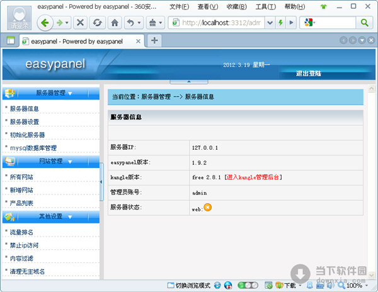Click the web doctor globe icon
This screenshot has height=292, width=378.
tap(228, 286)
